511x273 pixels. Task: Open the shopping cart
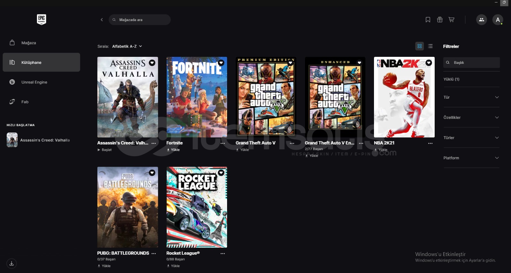coord(452,20)
